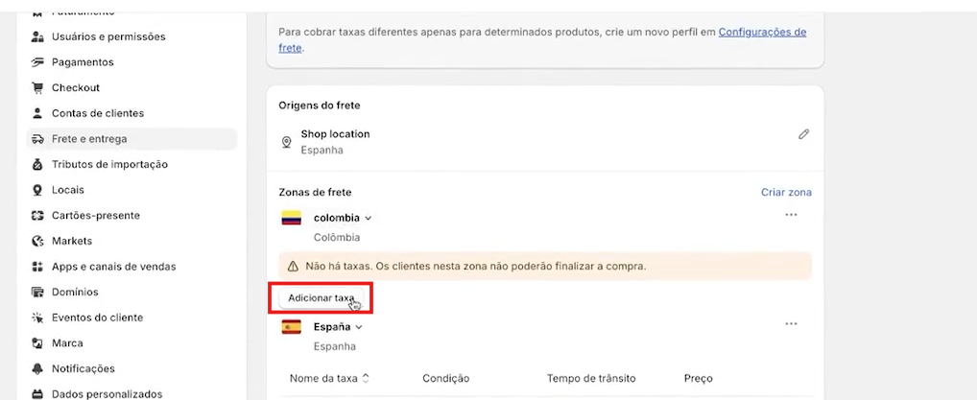Click the Cartões-presente gift card icon

pyautogui.click(x=37, y=216)
